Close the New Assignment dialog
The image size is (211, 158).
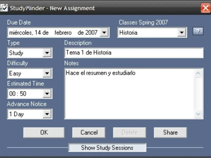coord(206,8)
